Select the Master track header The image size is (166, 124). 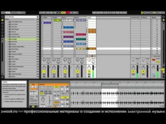click(156, 18)
